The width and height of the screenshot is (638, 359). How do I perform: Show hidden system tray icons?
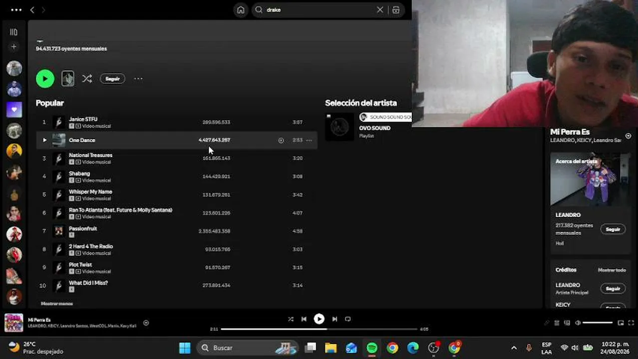pos(514,348)
